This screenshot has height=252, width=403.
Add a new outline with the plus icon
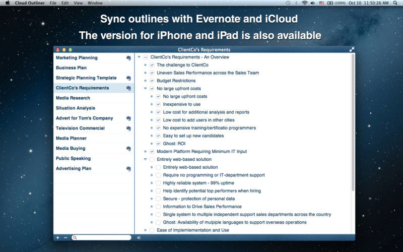[x=58, y=237]
